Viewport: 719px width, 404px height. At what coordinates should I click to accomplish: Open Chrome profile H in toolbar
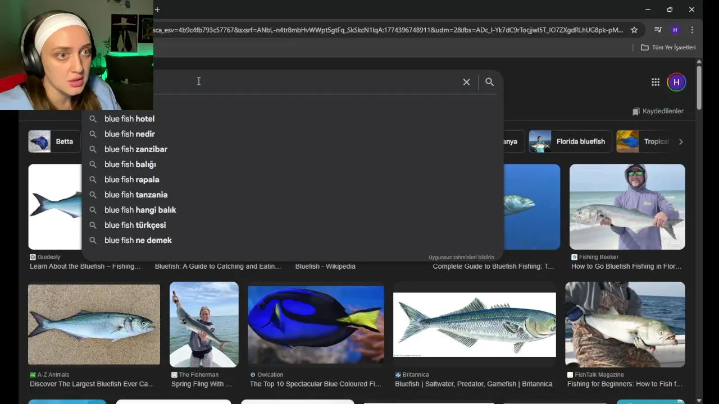tap(675, 30)
